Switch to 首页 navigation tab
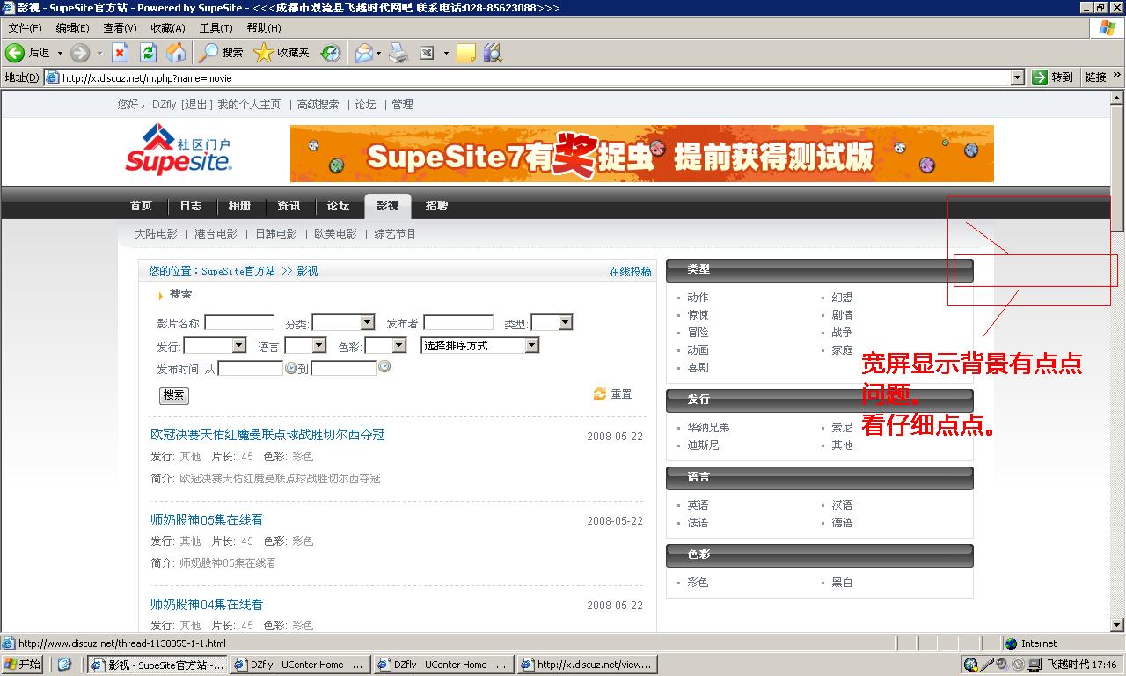Viewport: 1126px width, 676px height. click(141, 206)
